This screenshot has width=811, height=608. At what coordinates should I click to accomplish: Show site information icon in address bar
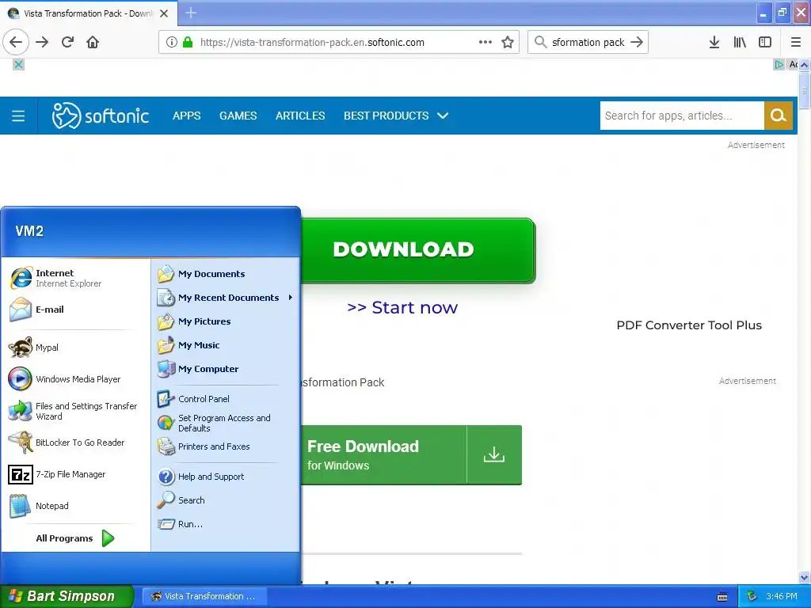172,43
